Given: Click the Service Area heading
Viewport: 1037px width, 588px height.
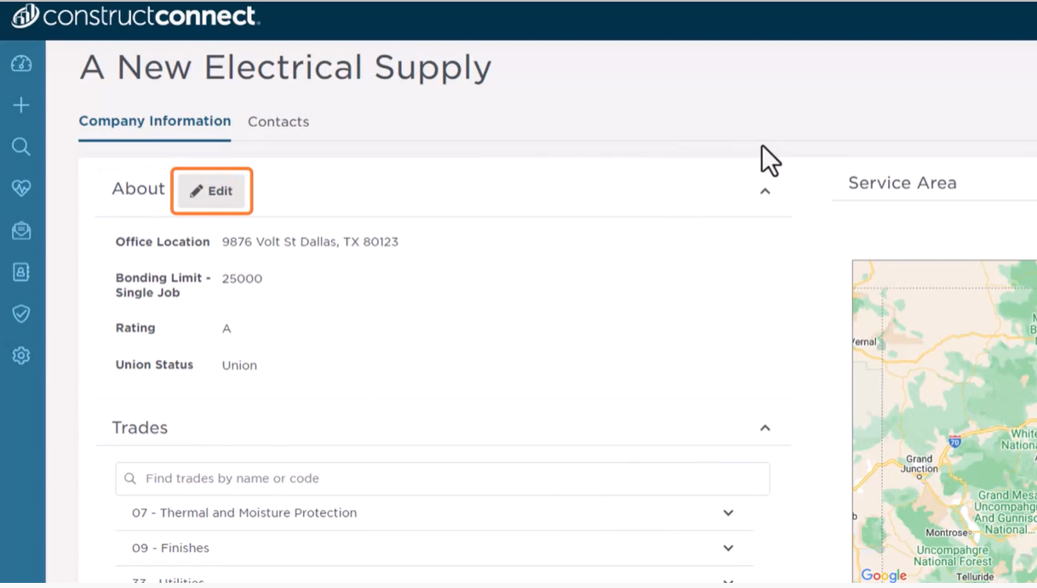Looking at the screenshot, I should tap(902, 183).
